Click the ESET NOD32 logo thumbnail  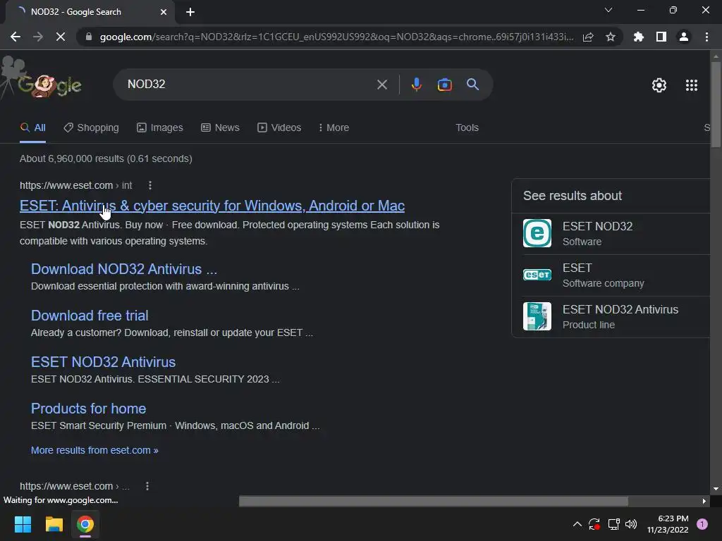[537, 233]
